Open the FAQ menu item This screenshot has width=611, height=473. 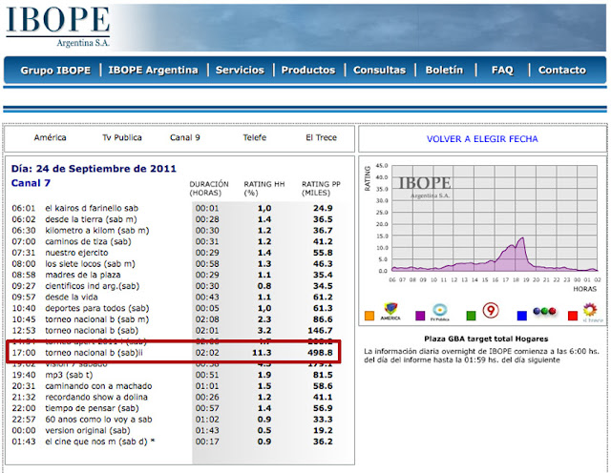502,70
